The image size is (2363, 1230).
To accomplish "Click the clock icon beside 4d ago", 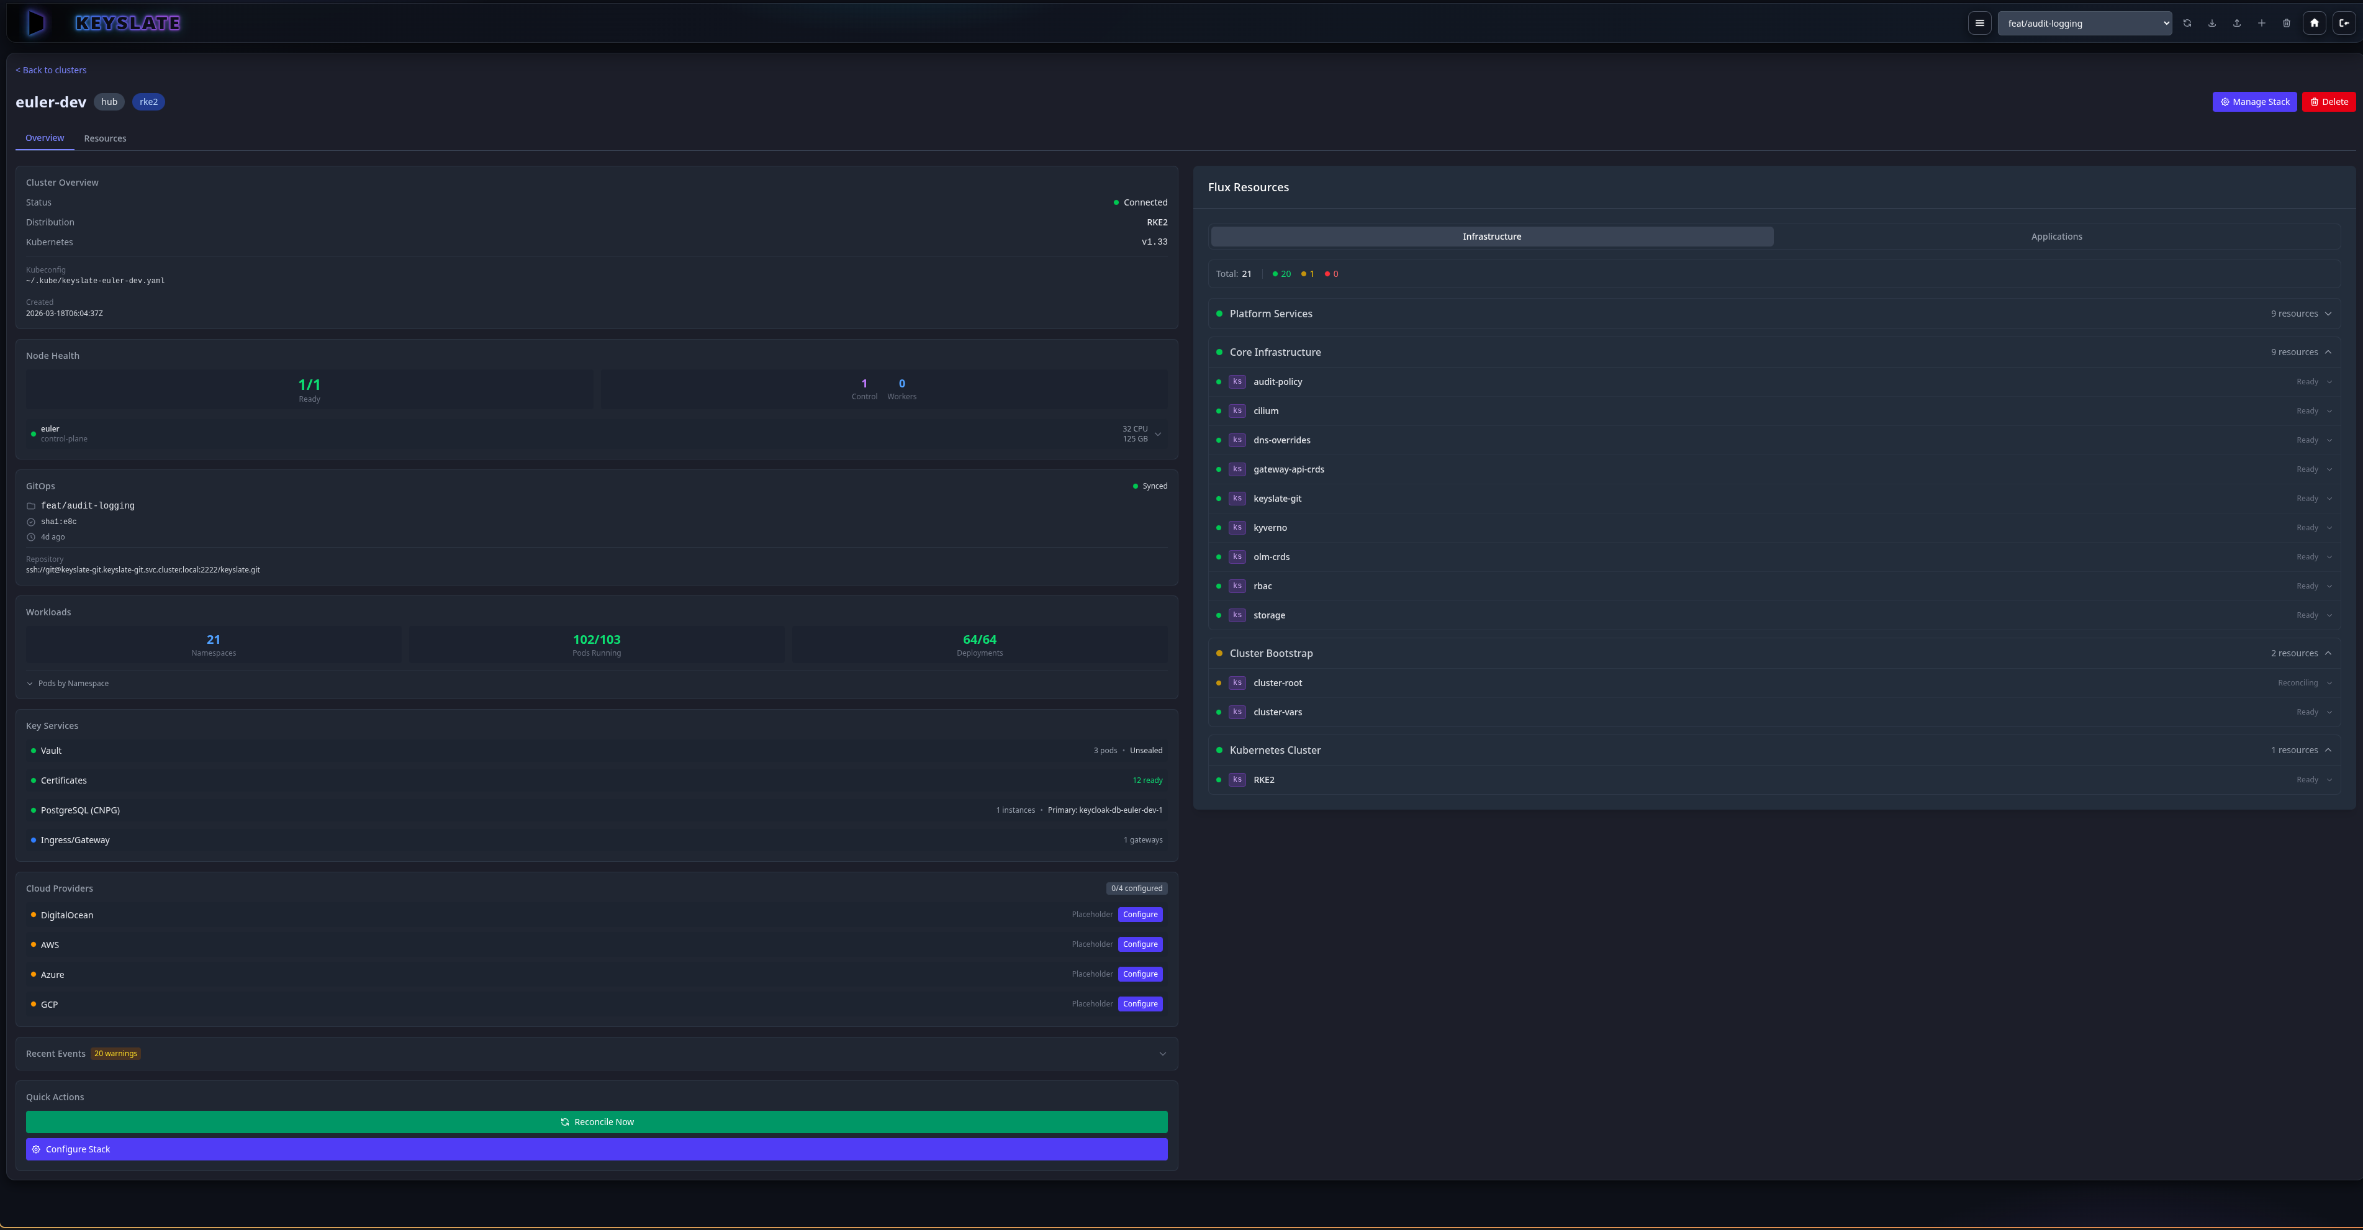I will [30, 538].
